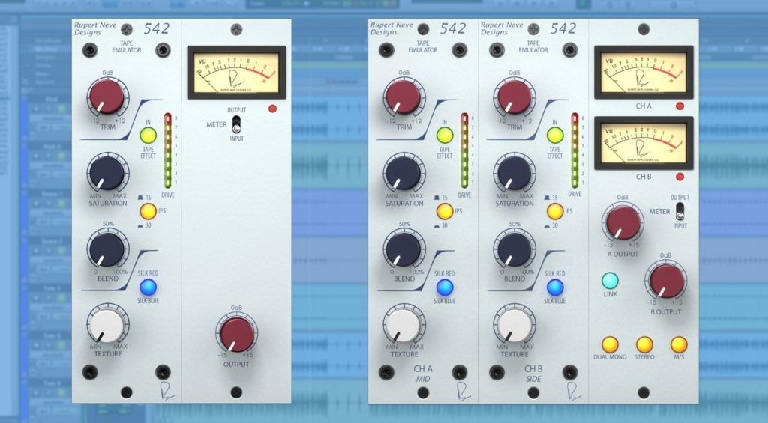768x423 pixels.
Task: Click 'CH B SIDE' label
Action: (x=533, y=374)
